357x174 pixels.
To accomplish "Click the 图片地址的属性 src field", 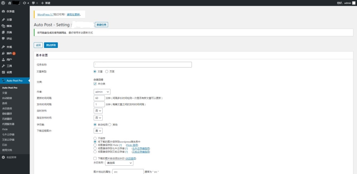I will point(128,172).
